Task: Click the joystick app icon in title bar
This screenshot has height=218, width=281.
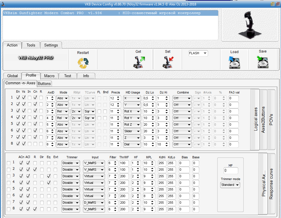Action: [x=3, y=4]
